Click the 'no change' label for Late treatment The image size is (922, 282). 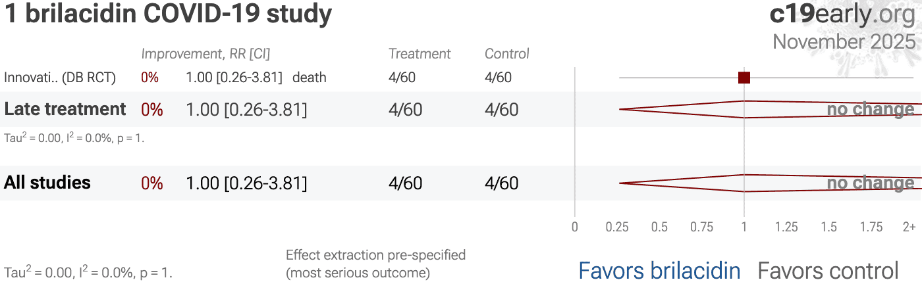870,110
